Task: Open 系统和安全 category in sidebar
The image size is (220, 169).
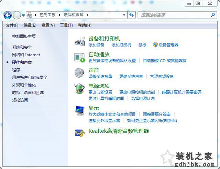Action: coord(22,47)
